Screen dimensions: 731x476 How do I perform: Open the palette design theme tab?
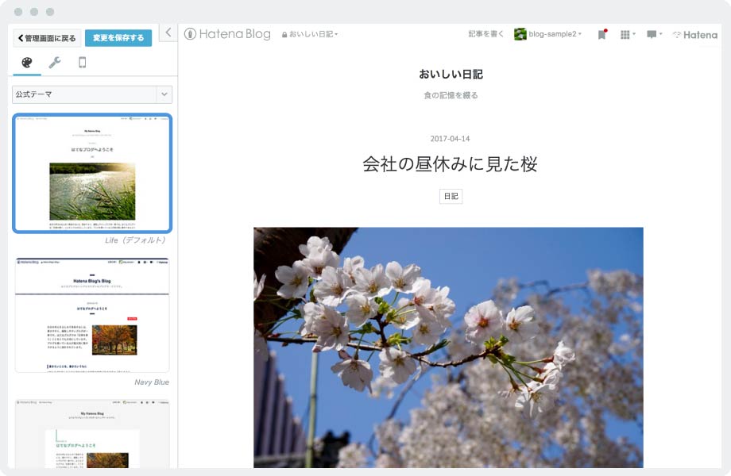click(x=27, y=63)
